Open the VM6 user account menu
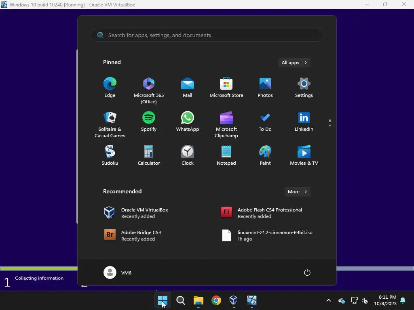The height and width of the screenshot is (310, 414). [x=118, y=272]
